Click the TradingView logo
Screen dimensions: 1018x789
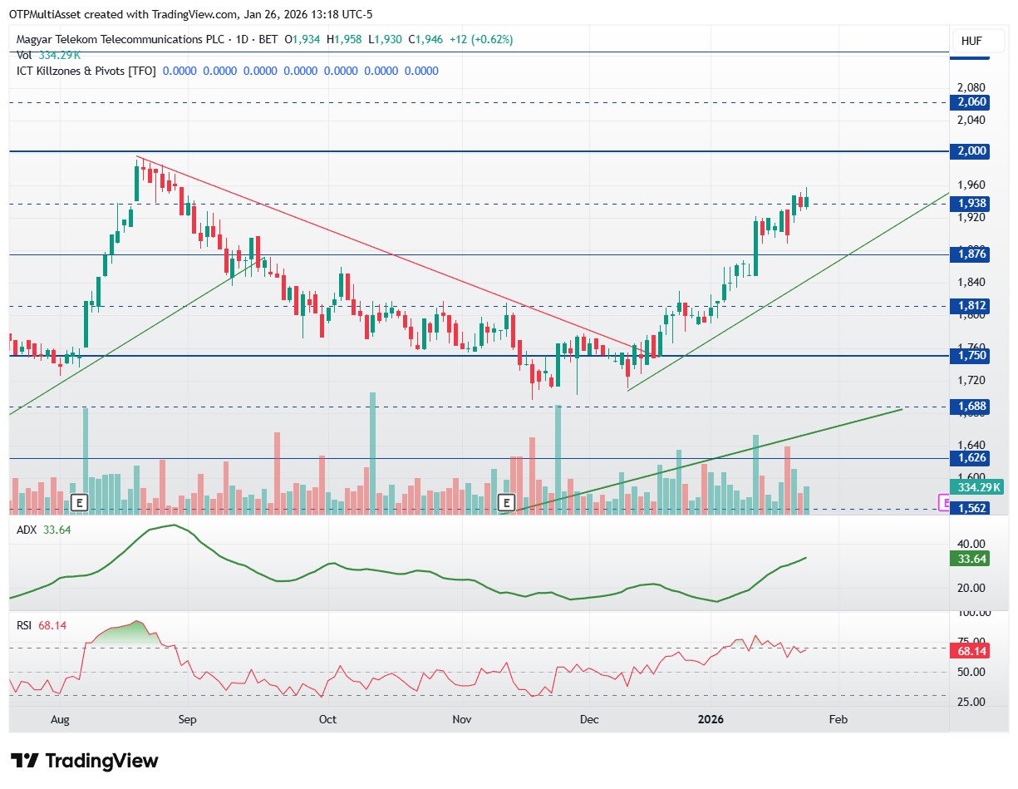coord(84,761)
